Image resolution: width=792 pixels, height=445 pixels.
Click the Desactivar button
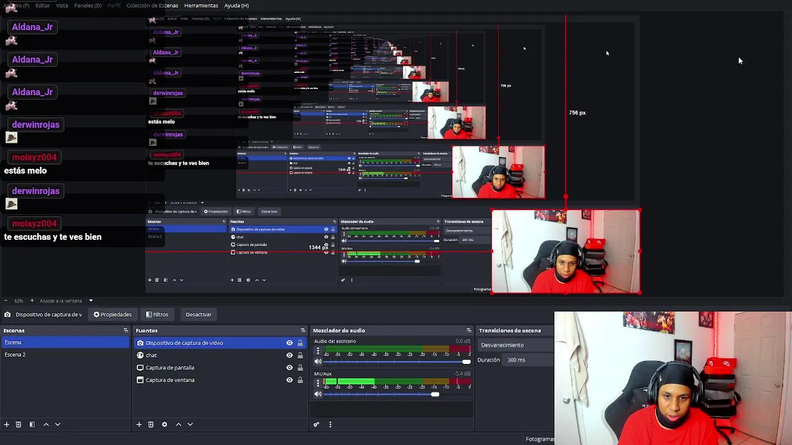point(199,315)
